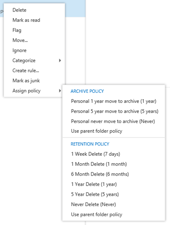The height and width of the screenshot is (225, 170).
Task: Open the Move... option
Action: pos(20,40)
